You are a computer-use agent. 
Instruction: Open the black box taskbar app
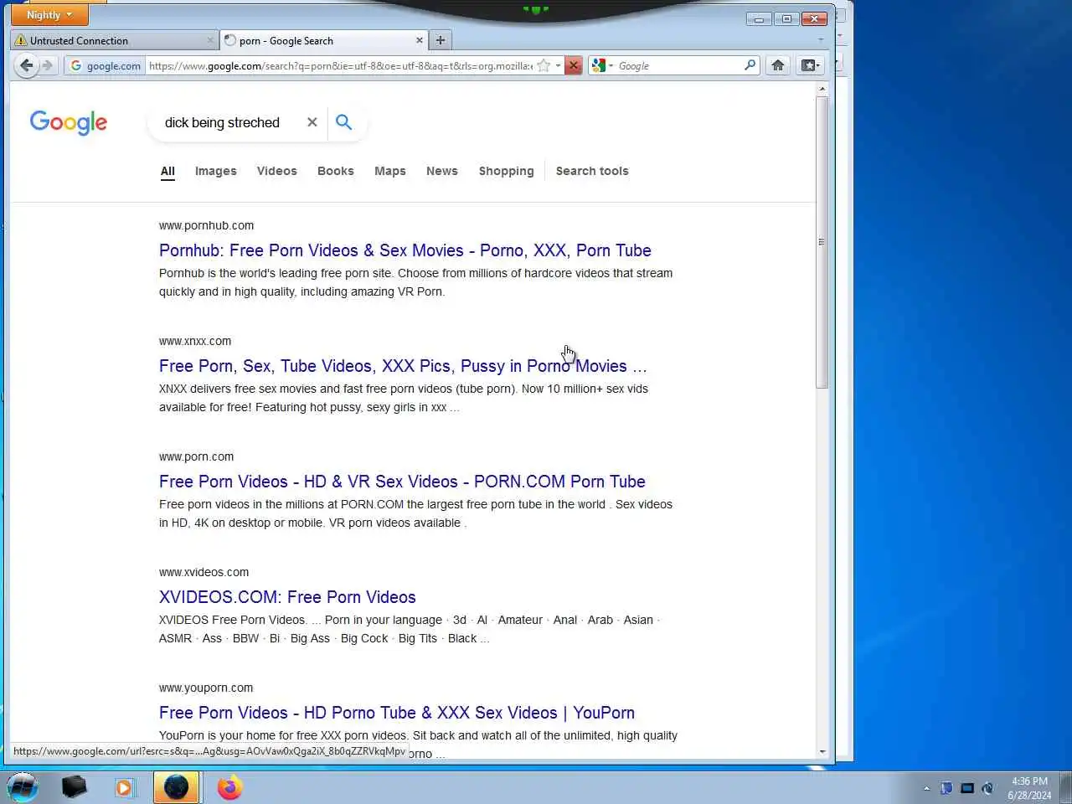74,787
